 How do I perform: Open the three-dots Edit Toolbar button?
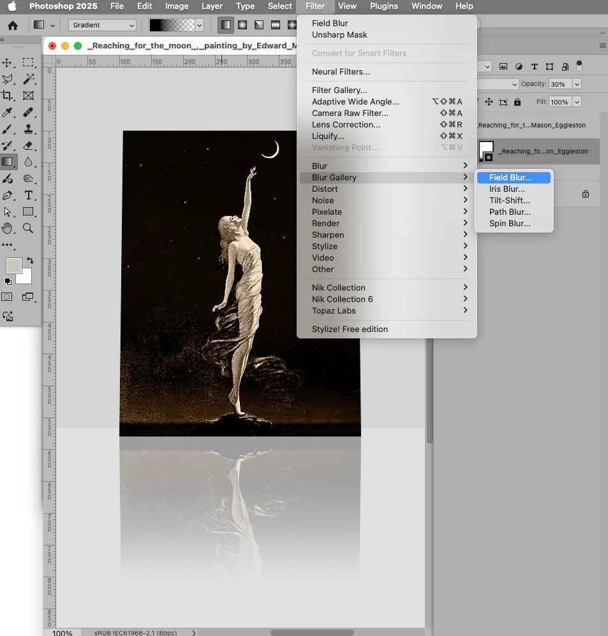tap(7, 245)
